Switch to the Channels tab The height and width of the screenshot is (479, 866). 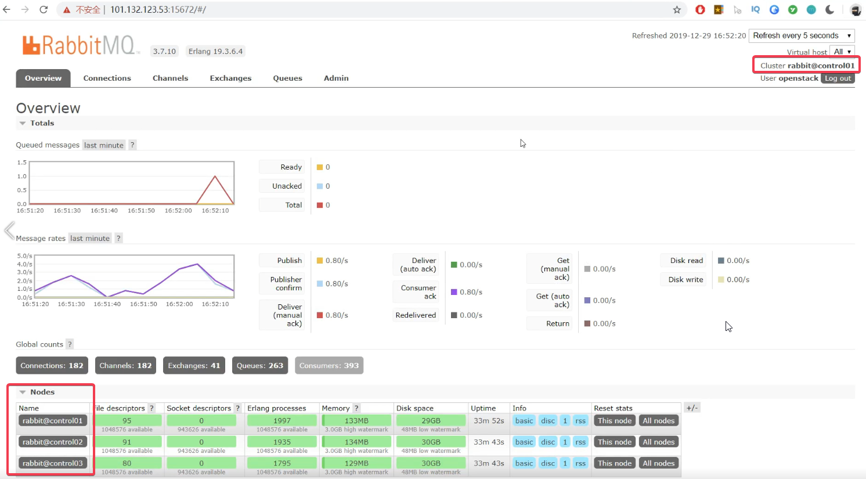[170, 78]
